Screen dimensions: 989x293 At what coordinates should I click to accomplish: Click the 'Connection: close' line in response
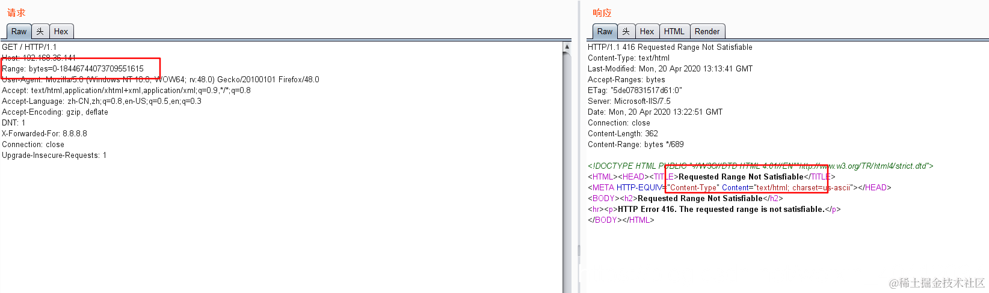[x=619, y=122]
